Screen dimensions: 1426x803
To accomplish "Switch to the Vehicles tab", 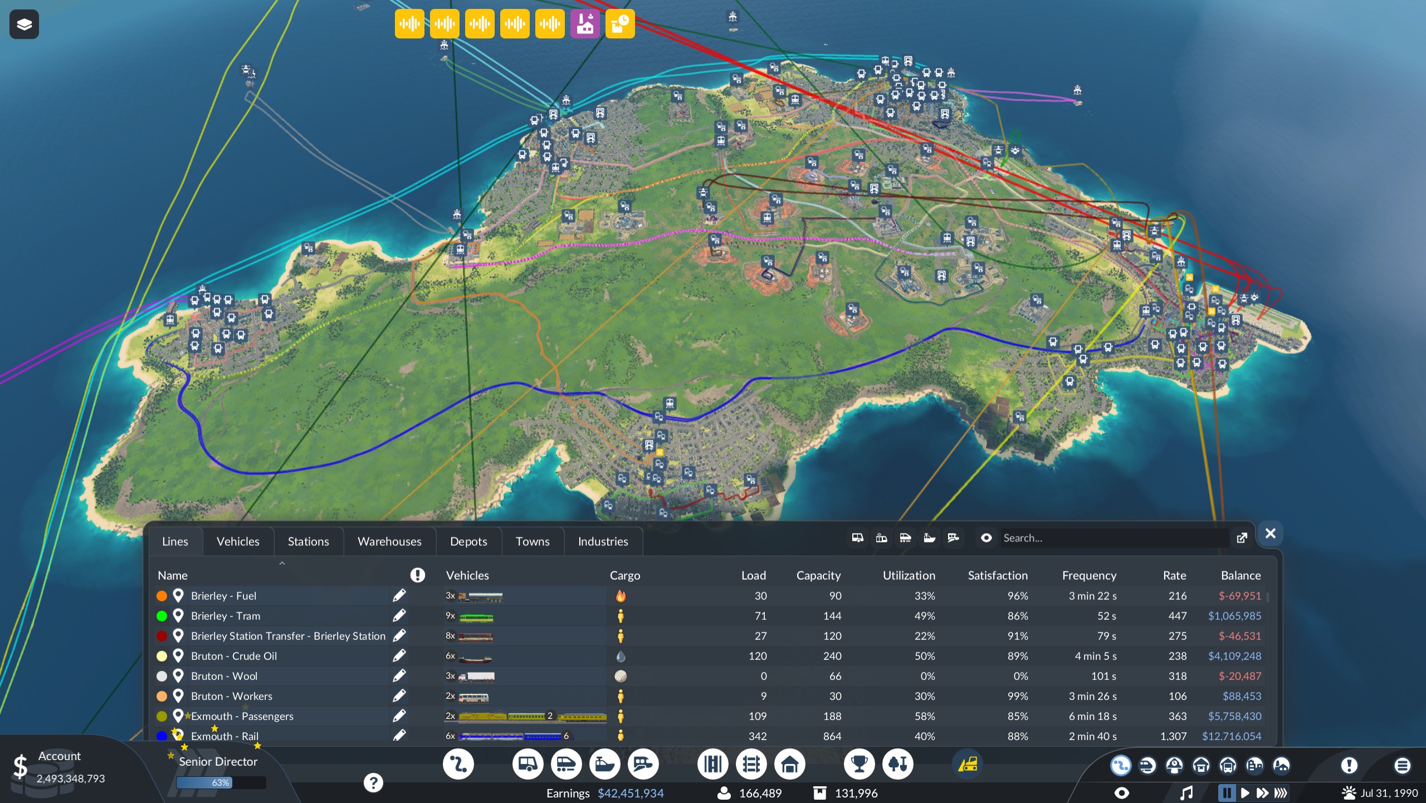I will 238,541.
